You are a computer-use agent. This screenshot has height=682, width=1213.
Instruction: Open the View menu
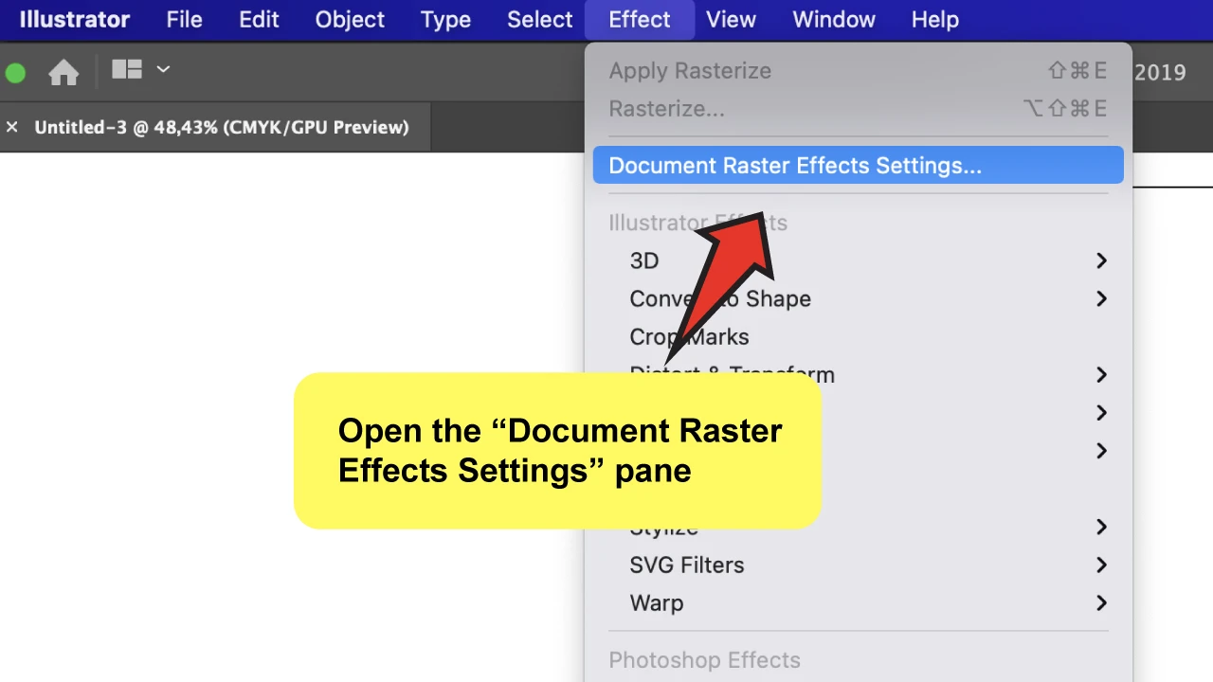pyautogui.click(x=731, y=20)
